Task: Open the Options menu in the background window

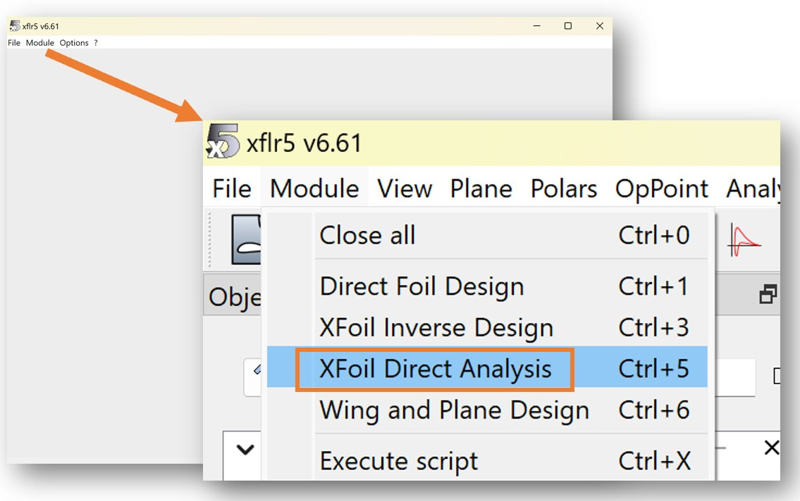Action: pos(74,43)
